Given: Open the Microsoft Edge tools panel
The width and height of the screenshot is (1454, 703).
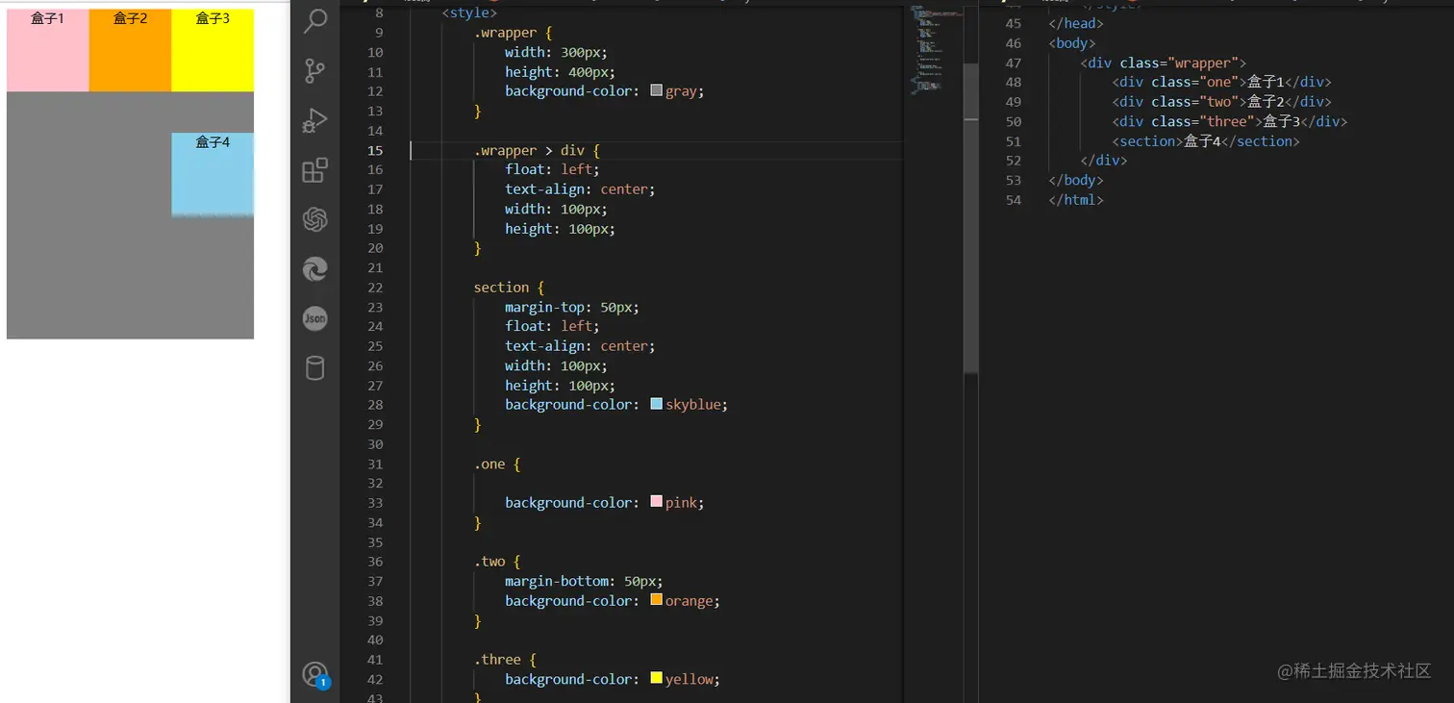Looking at the screenshot, I should point(314,269).
